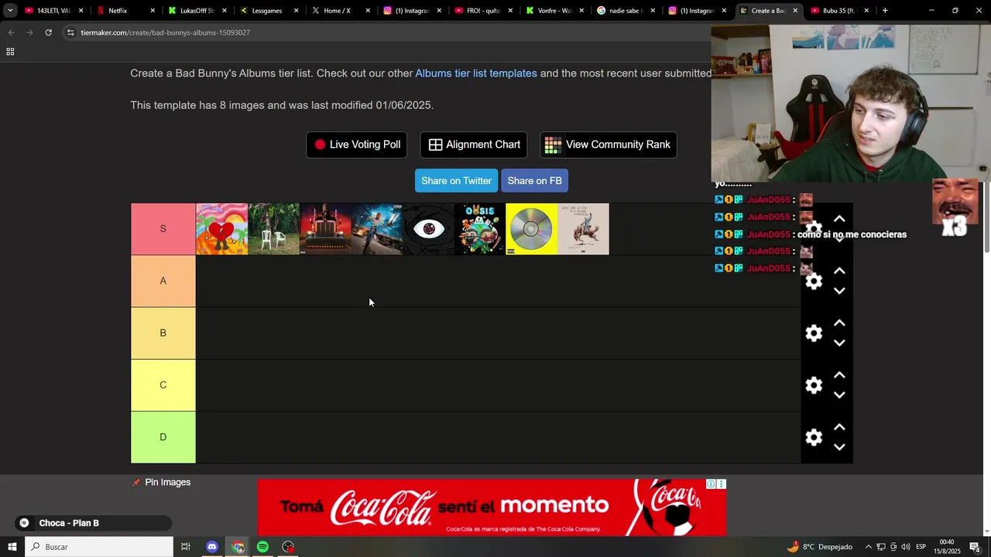Screen dimensions: 991x557
Task: Open notification center icon in system tray
Action: [975, 547]
